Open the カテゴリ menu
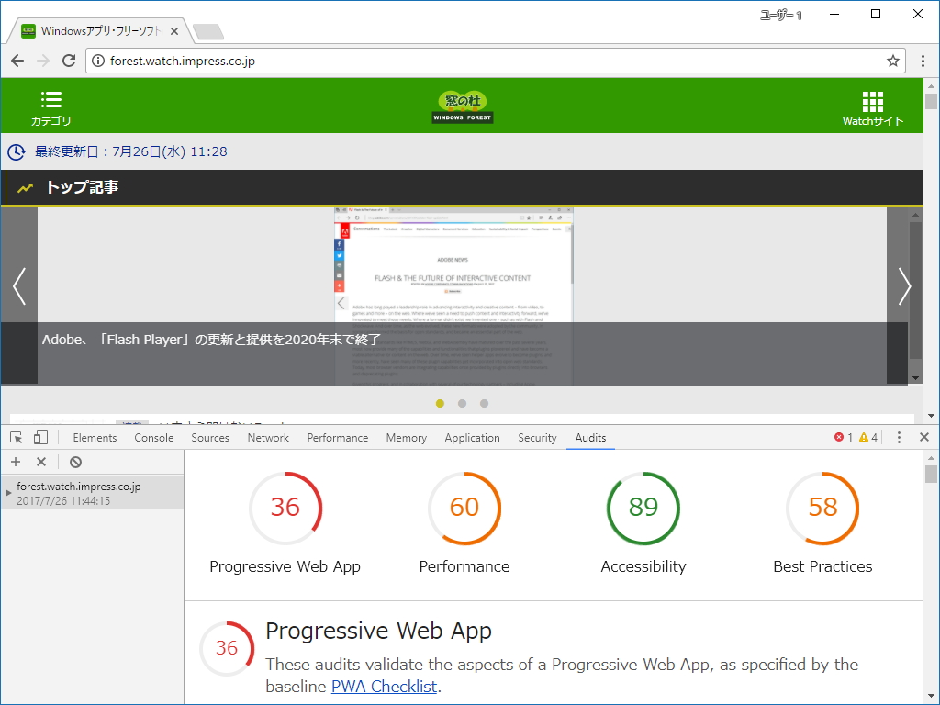This screenshot has height=705, width=940. [x=50, y=105]
